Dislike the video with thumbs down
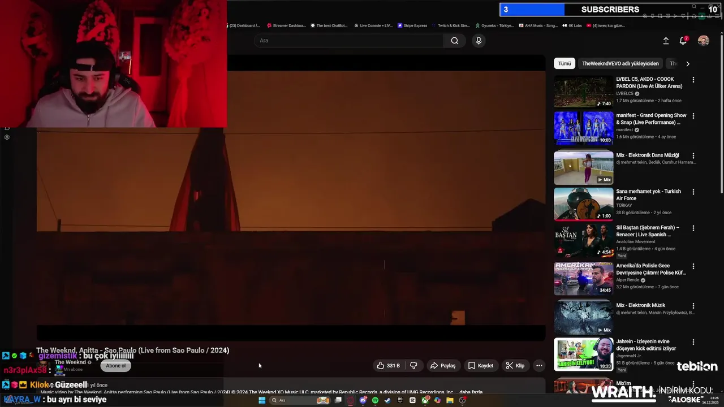724x407 pixels. pos(413,366)
